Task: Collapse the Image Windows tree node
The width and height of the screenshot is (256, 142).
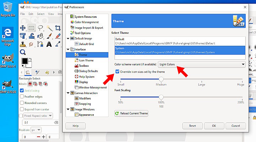Action: tap(68, 109)
